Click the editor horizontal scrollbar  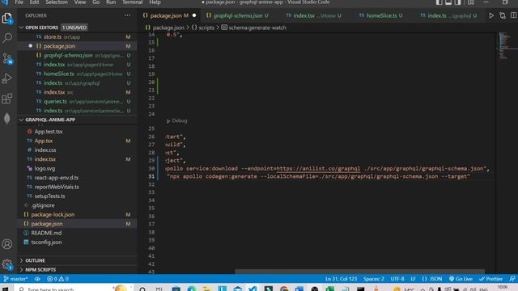click(x=359, y=272)
